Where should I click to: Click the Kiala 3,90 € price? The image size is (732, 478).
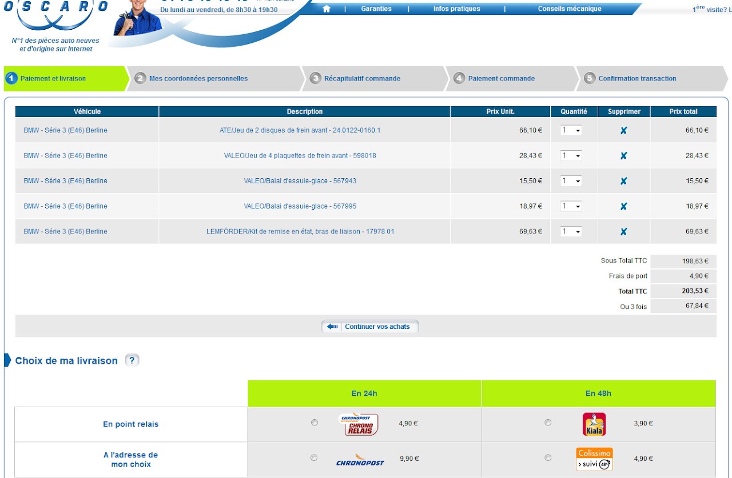point(643,424)
